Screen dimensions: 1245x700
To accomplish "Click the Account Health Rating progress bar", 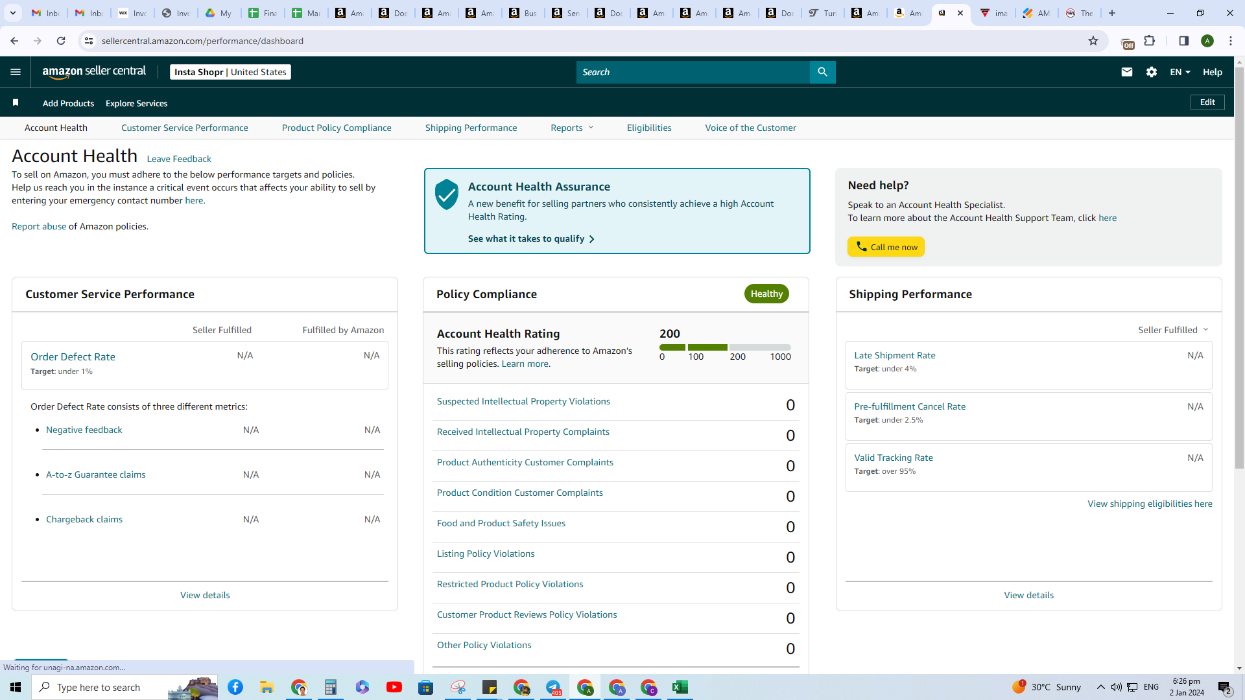I will [x=725, y=347].
